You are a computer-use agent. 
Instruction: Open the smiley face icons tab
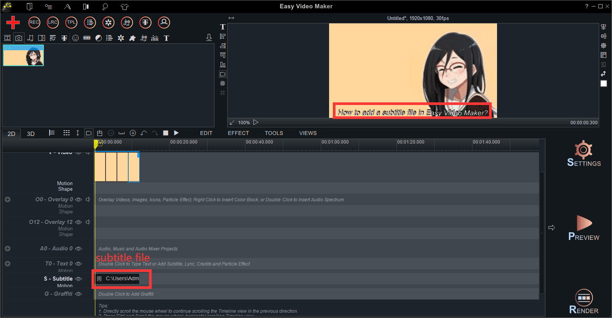(76, 38)
